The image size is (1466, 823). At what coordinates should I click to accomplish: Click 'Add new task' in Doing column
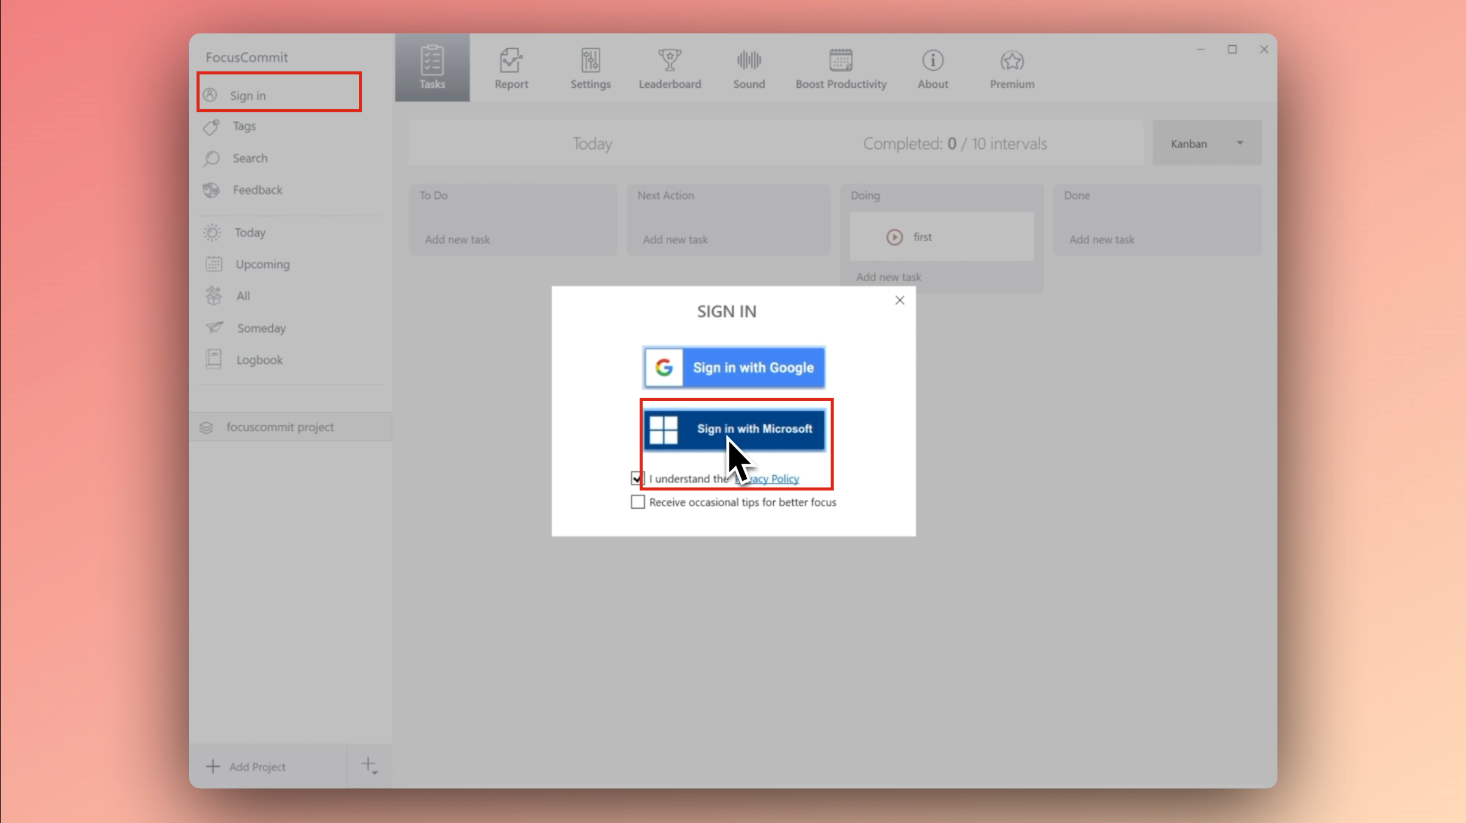click(888, 277)
